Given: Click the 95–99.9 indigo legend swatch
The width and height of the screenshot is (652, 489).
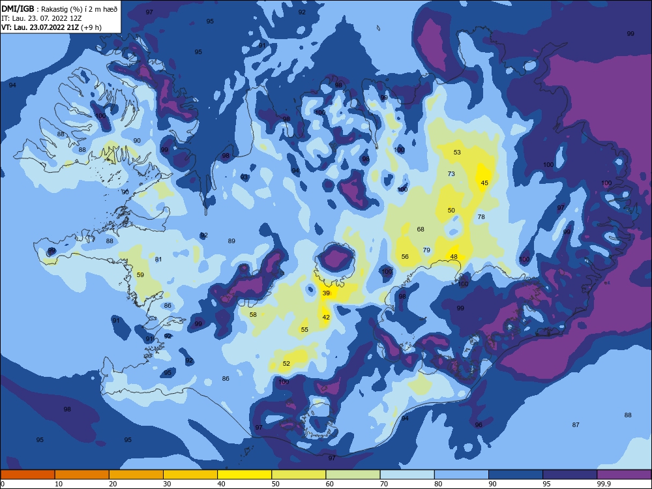Looking at the screenshot, I should point(570,475).
